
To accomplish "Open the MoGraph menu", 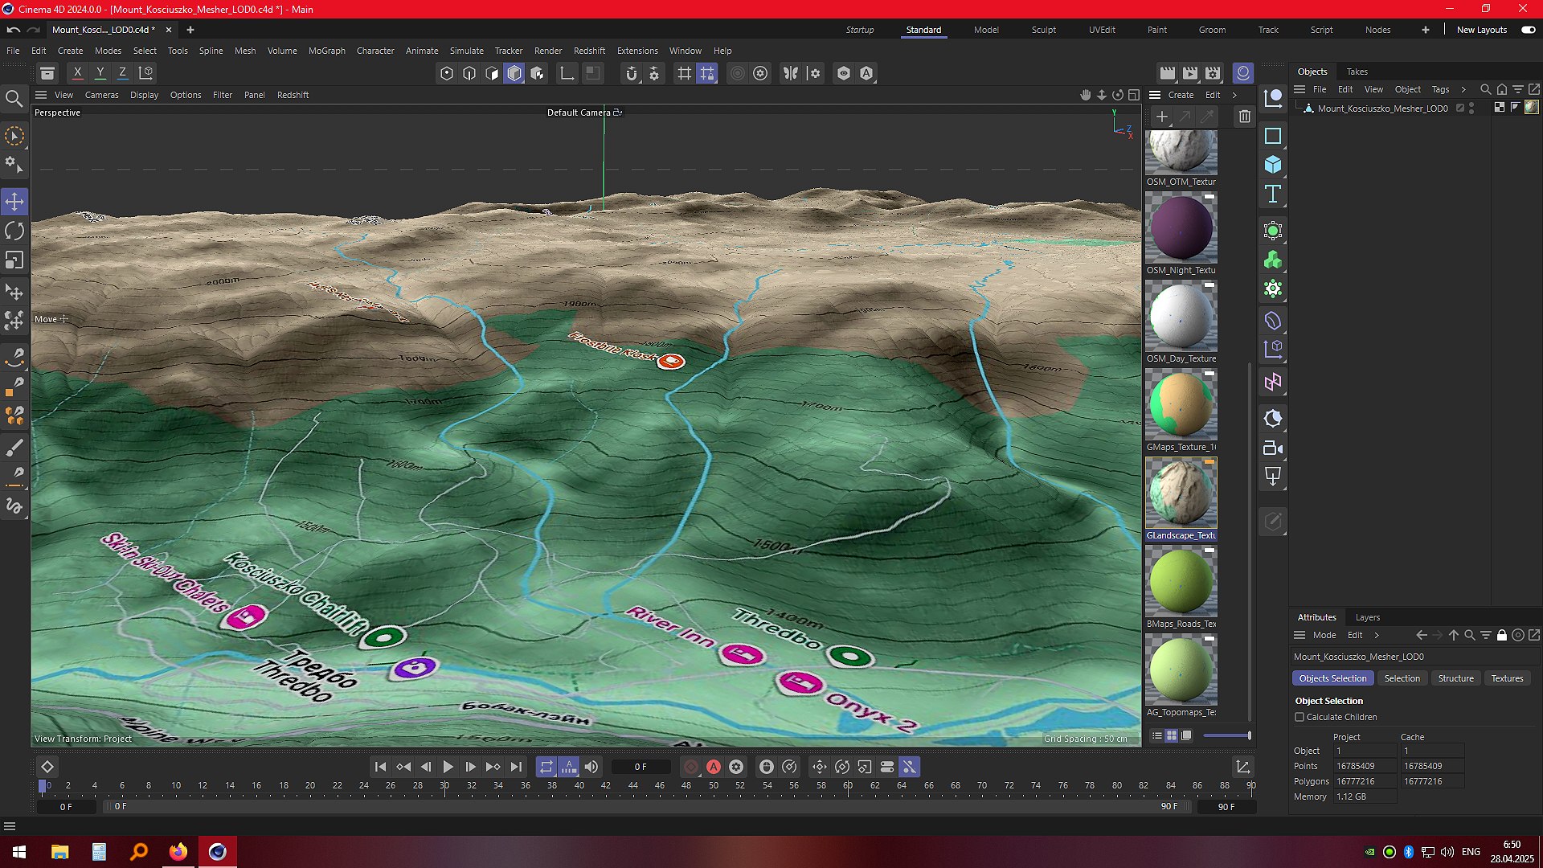I will pyautogui.click(x=327, y=51).
